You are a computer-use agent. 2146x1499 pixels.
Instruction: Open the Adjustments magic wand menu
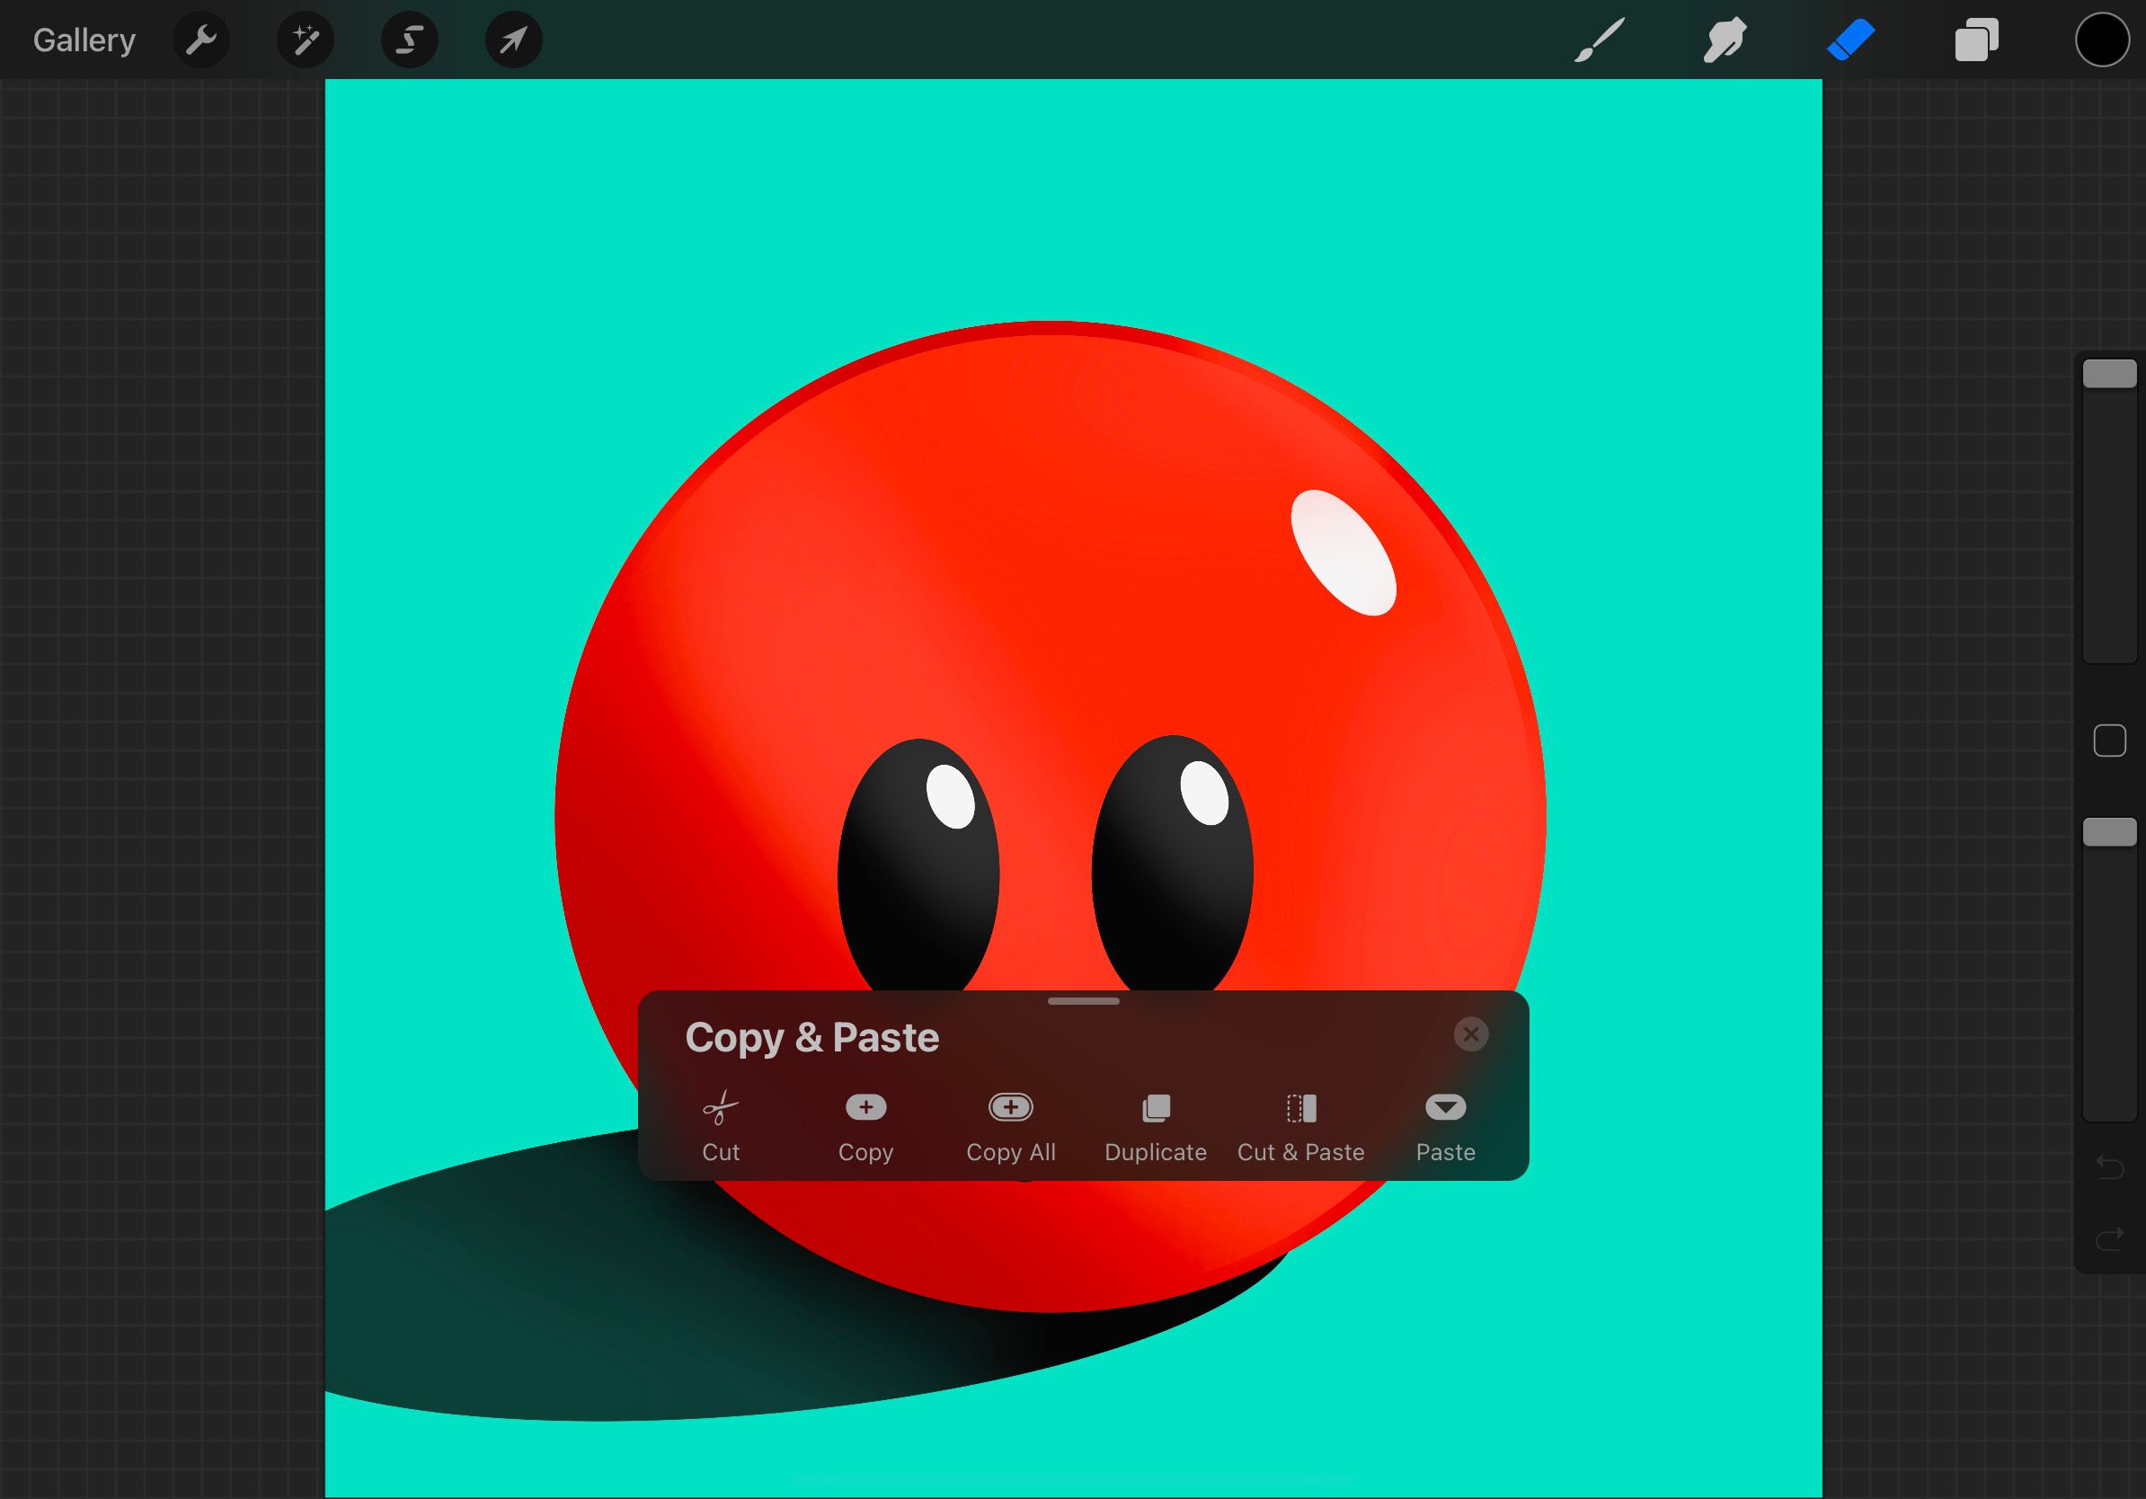click(306, 40)
